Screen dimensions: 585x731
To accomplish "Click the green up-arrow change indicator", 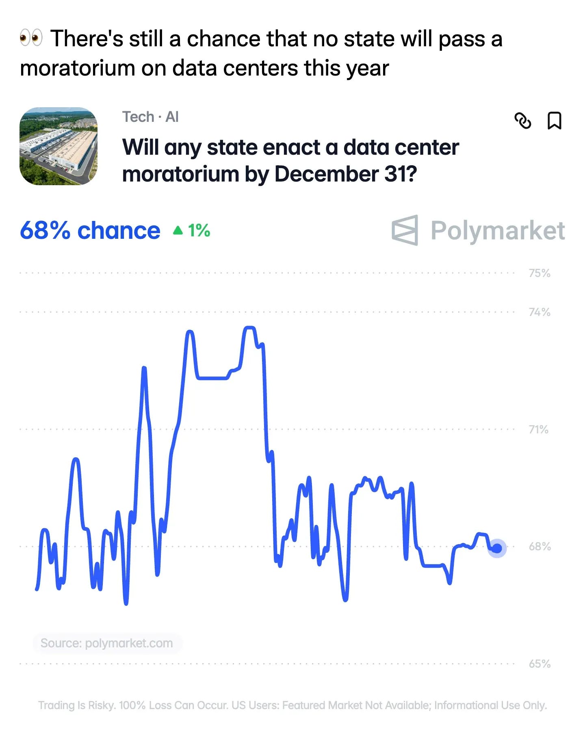I will 191,231.
